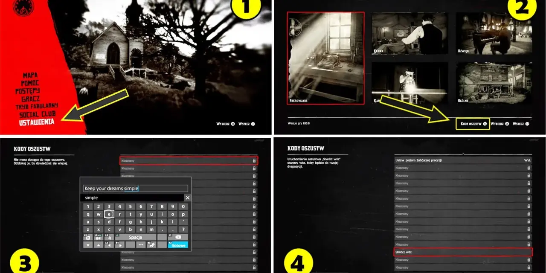Tap the '5' number key

[131, 206]
